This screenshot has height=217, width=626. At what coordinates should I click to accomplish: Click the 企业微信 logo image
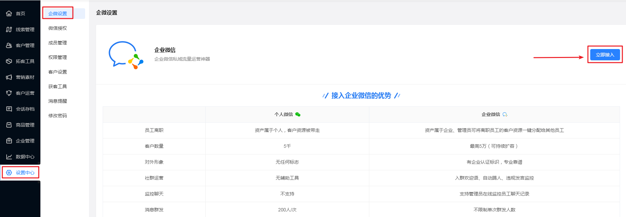coord(126,55)
